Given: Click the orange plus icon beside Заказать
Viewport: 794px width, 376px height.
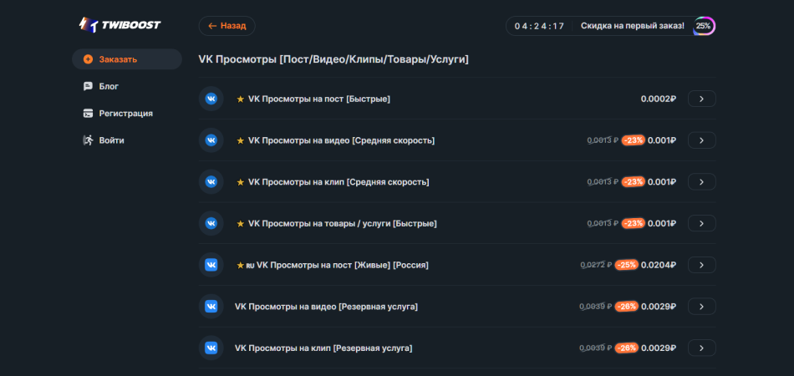Looking at the screenshot, I should tap(88, 59).
